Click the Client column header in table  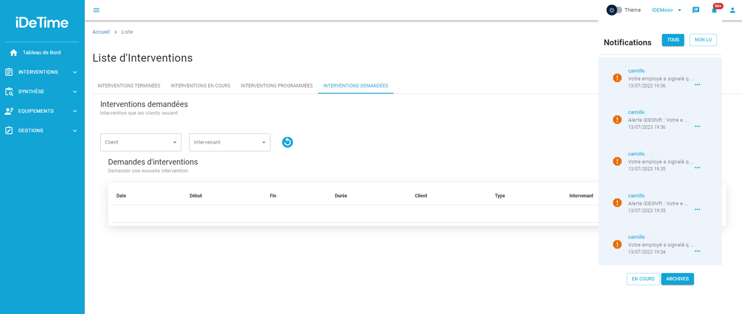coord(421,196)
